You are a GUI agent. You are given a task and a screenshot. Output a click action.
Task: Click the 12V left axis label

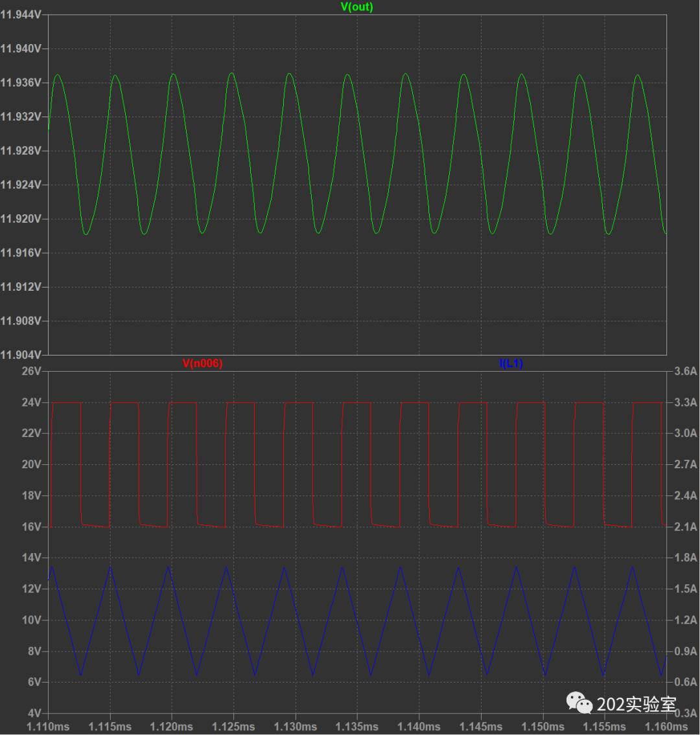(31, 589)
